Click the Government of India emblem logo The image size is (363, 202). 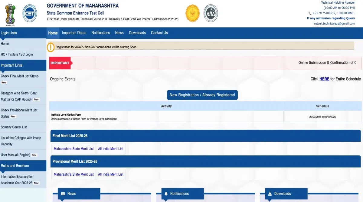pyautogui.click(x=10, y=14)
